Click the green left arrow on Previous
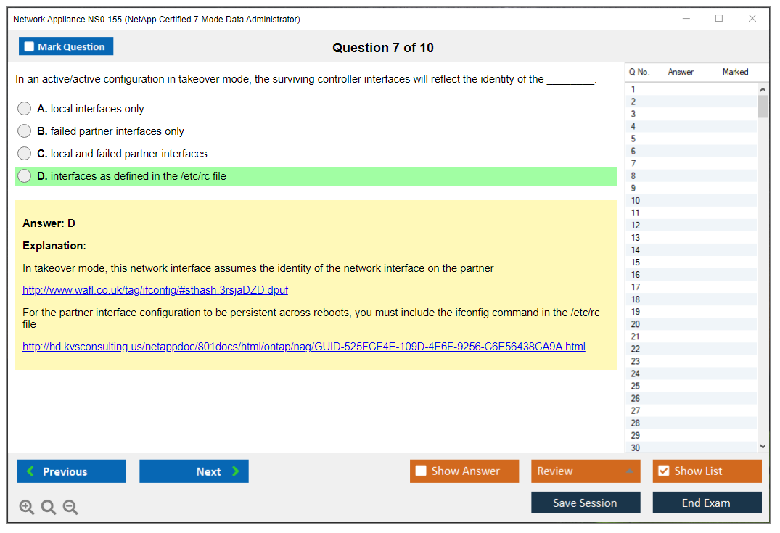Screen dimensions: 780x533 pos(30,471)
